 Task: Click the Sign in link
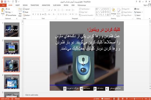(145, 5)
